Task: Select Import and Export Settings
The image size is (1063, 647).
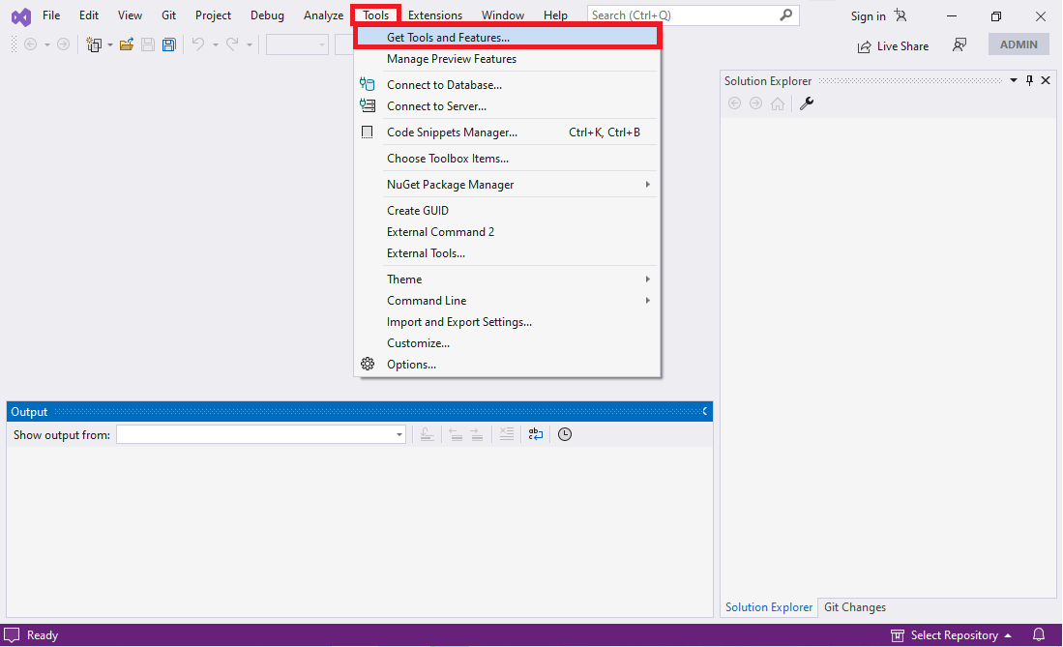Action: point(507,321)
